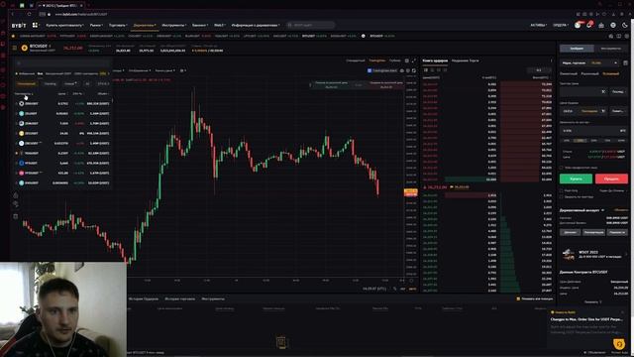The height and width of the screenshot is (357, 634).
Task: Open the Trade History tab
Action: click(180, 298)
